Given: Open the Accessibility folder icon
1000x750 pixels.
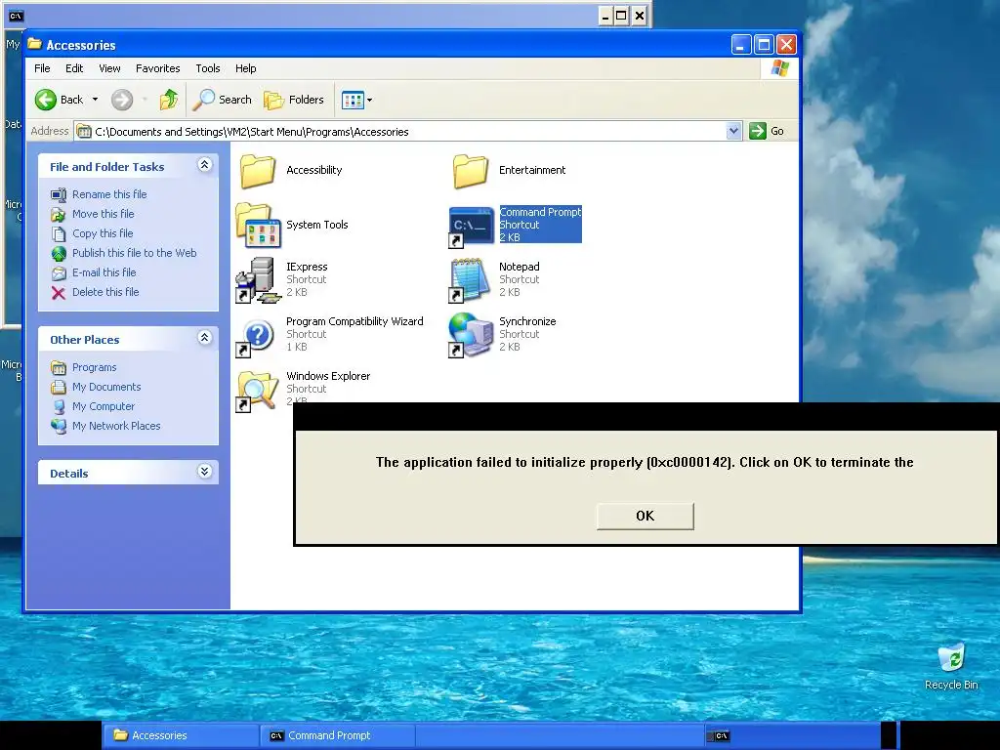Looking at the screenshot, I should (258, 171).
